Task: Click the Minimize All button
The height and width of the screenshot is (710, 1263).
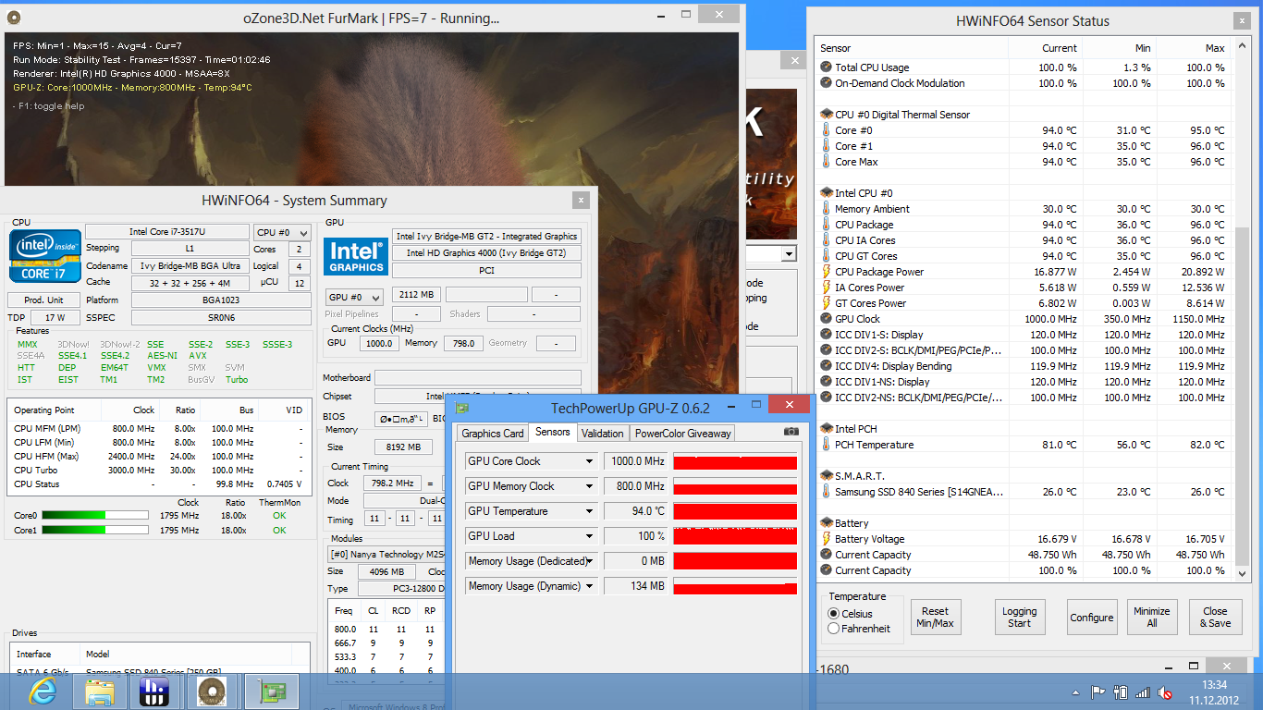Action: [x=1151, y=617]
